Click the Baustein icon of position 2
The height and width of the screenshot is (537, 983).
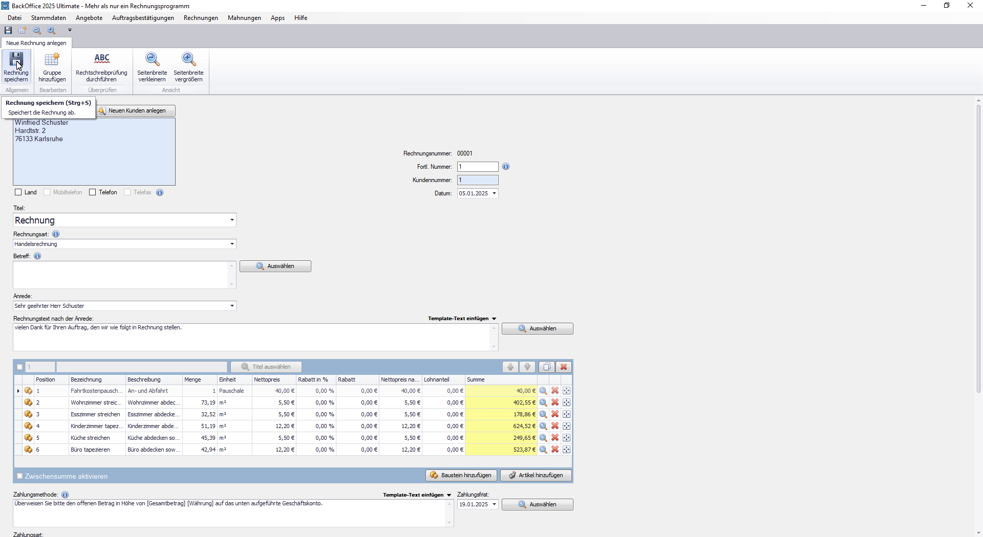click(28, 402)
